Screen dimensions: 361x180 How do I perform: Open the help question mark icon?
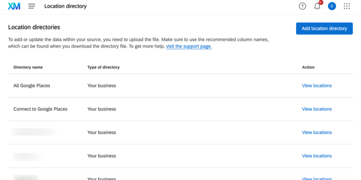pos(302,6)
